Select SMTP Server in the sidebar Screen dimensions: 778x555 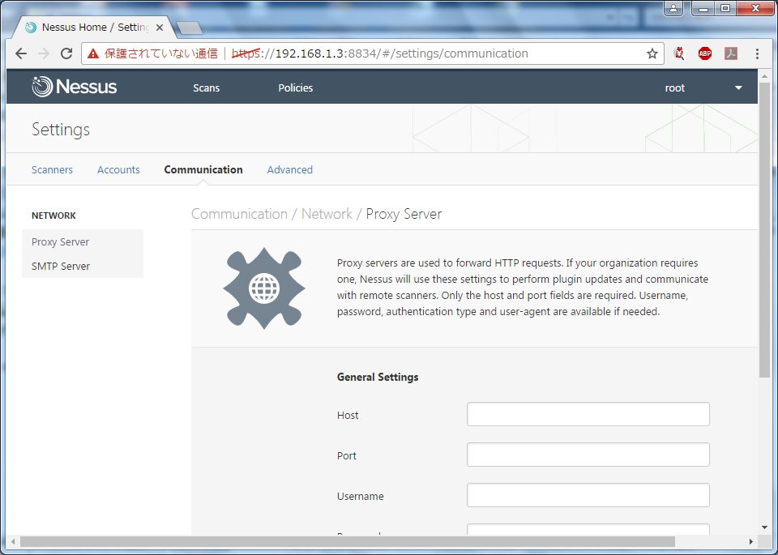click(83, 267)
